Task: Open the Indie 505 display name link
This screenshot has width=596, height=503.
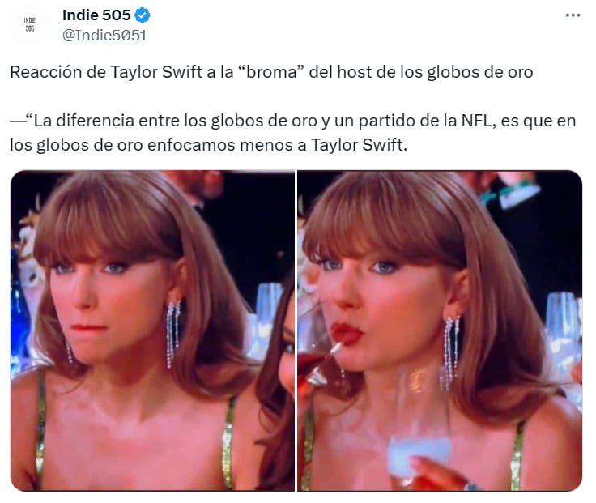Action: [x=96, y=15]
